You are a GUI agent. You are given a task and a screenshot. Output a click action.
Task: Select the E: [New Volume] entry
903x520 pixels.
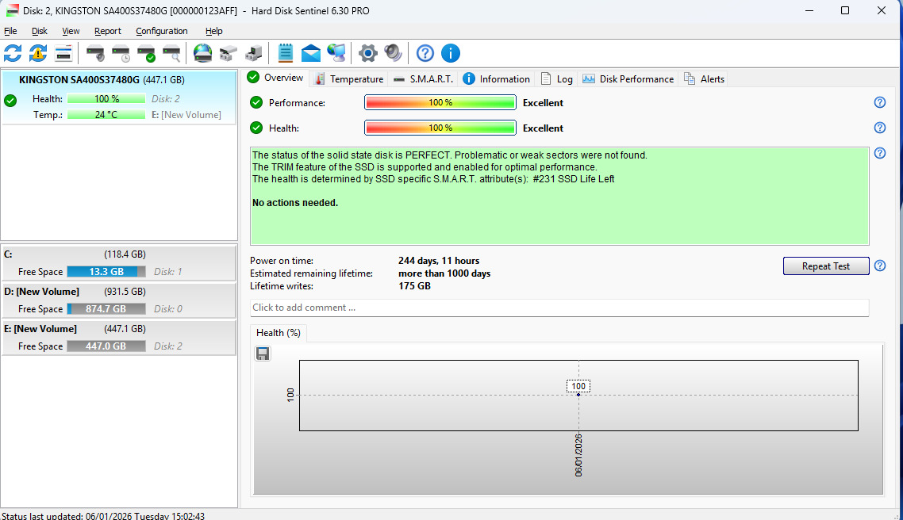coord(119,338)
